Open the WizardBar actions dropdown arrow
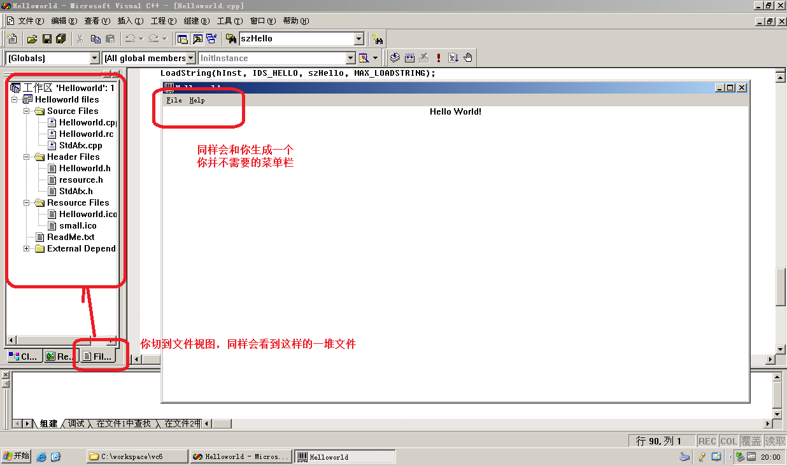This screenshot has height=466, width=787. (375, 58)
